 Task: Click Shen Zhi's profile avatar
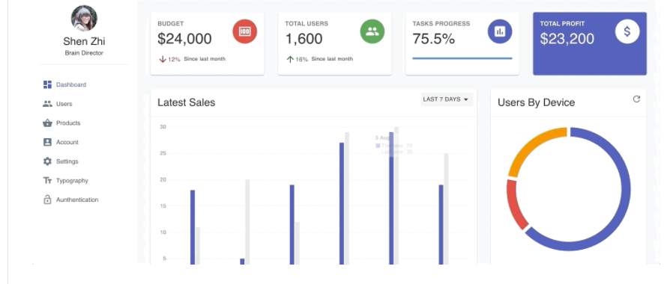point(84,18)
